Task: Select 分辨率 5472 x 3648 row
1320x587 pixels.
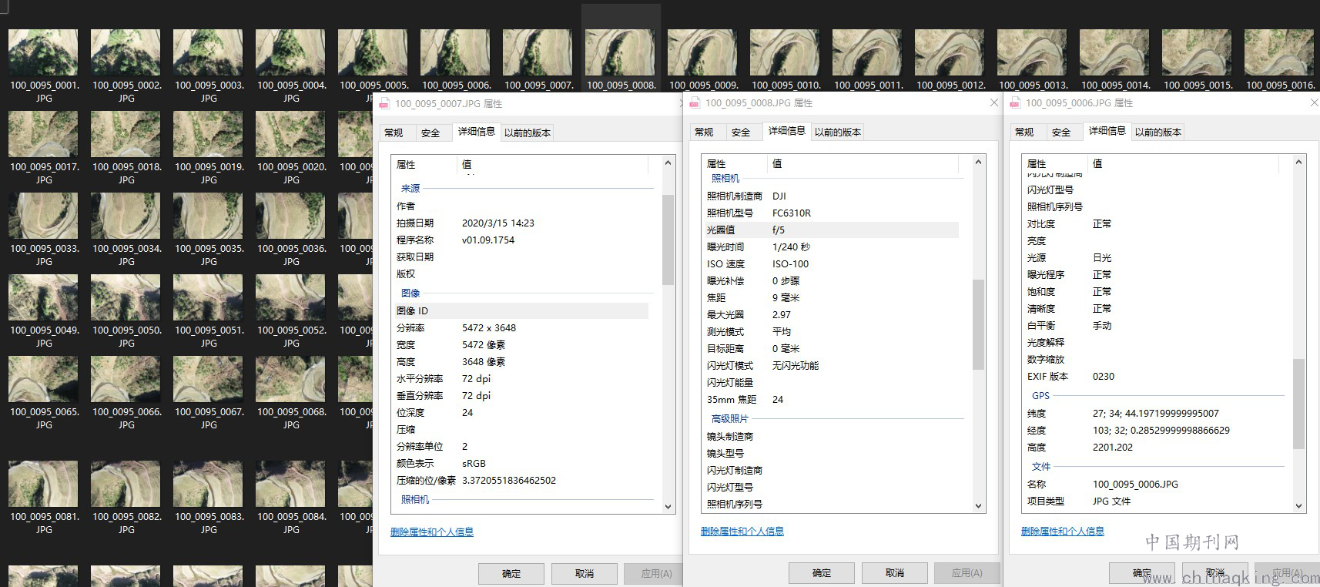Action: click(521, 327)
